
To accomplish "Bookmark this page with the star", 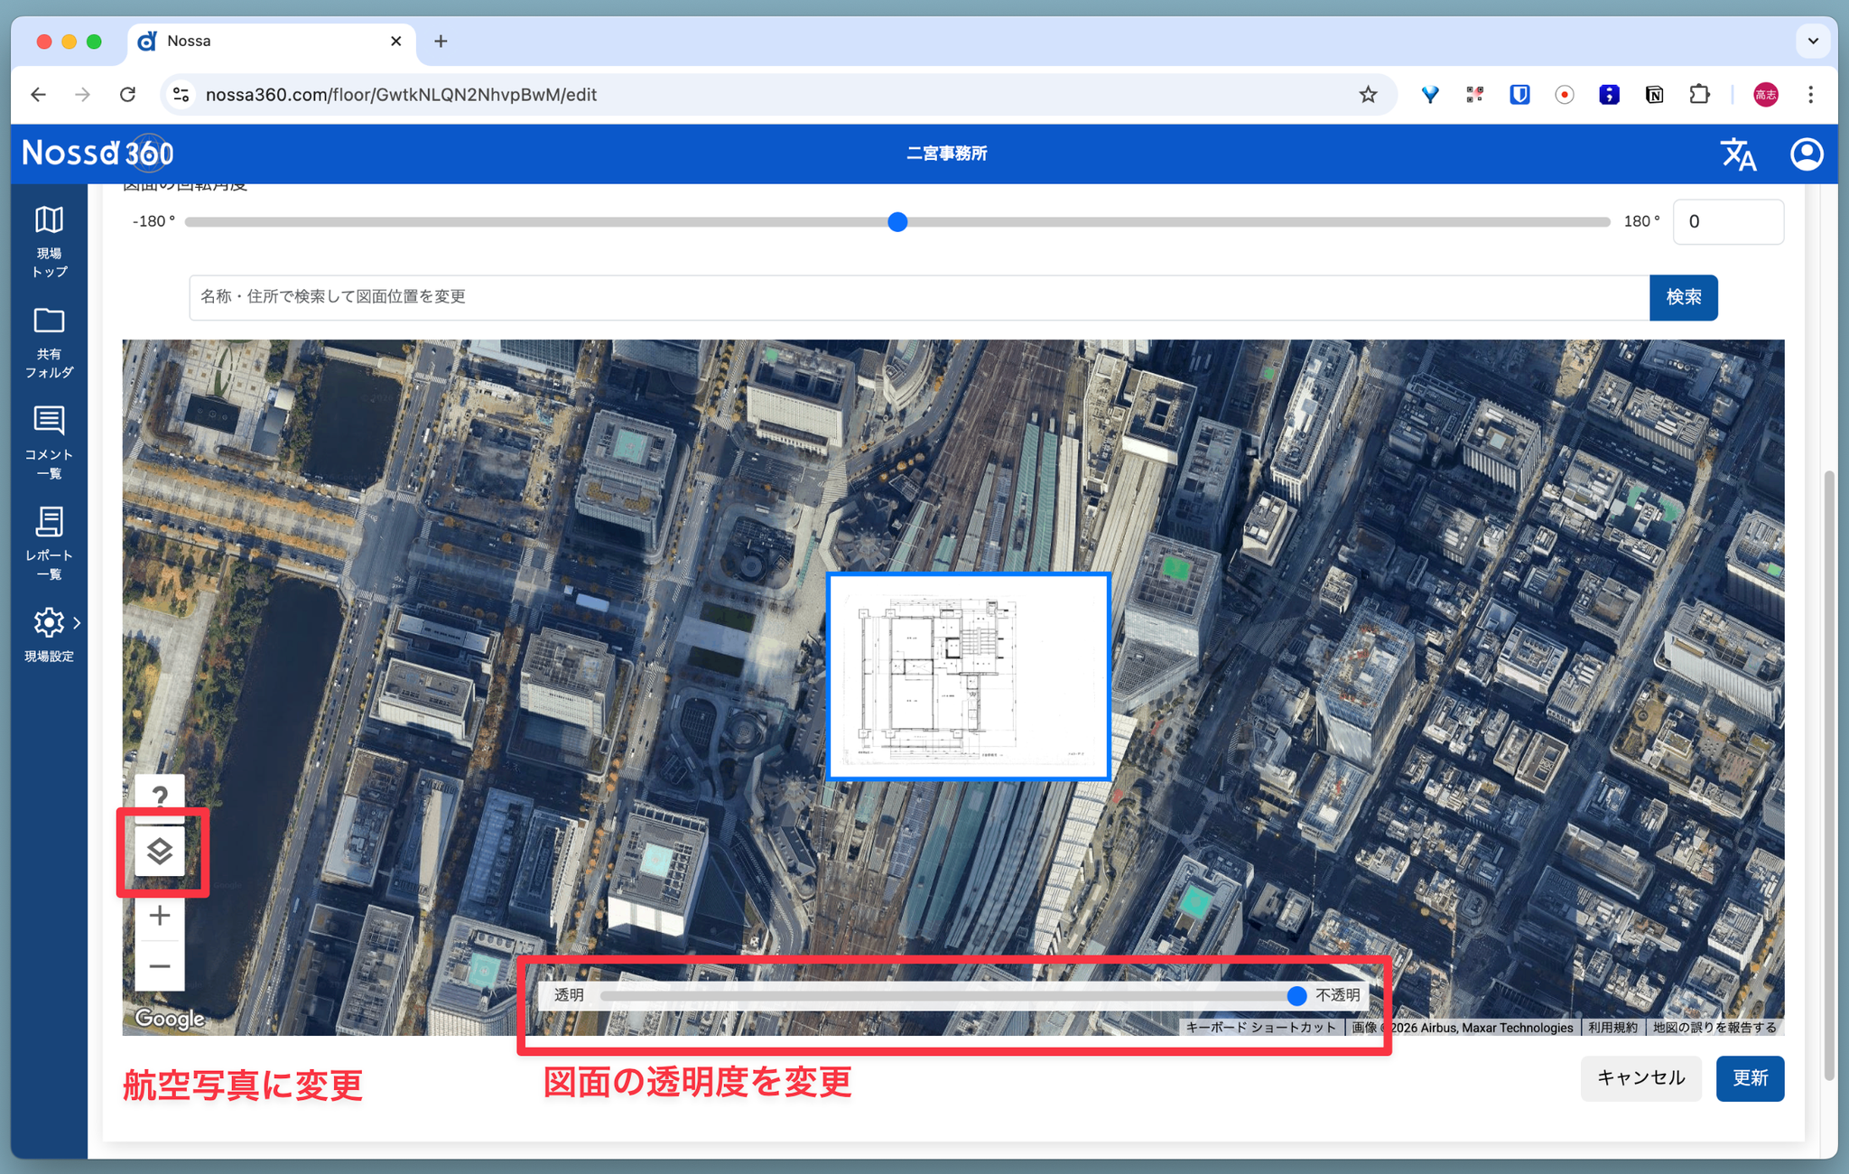I will 1368,95.
